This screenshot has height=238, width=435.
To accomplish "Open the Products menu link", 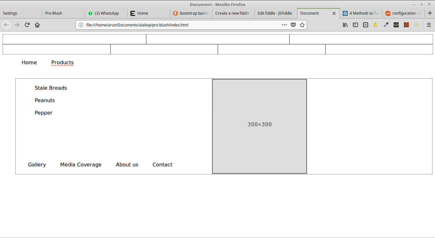I will click(62, 62).
